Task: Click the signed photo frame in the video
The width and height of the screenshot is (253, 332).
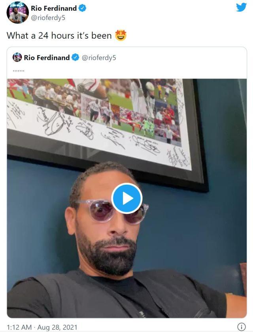Action: coord(99,118)
